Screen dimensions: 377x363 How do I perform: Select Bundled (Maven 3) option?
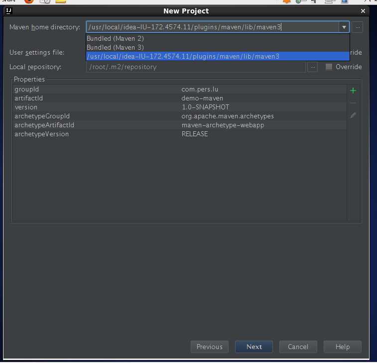[218, 47]
